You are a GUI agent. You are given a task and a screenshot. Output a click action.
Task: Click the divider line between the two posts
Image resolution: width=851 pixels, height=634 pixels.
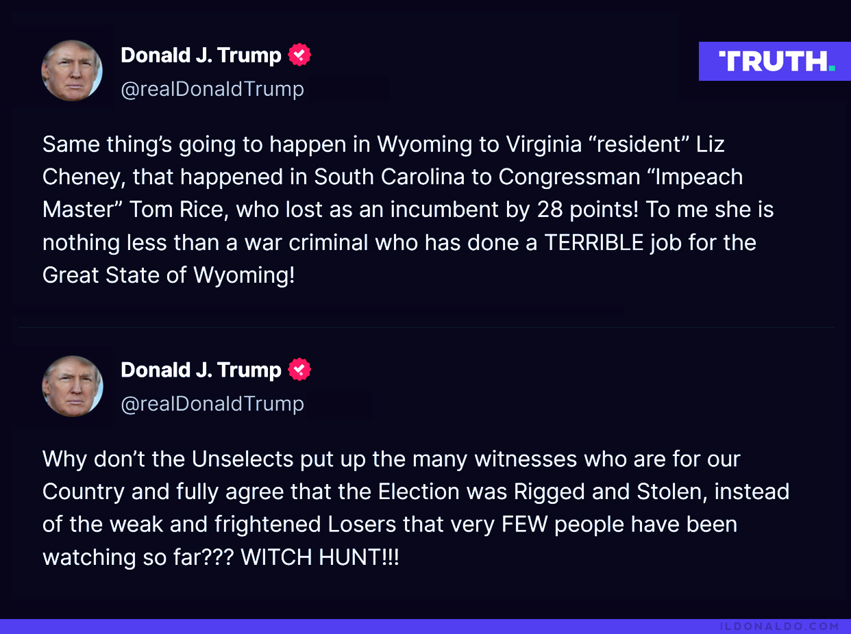[425, 327]
